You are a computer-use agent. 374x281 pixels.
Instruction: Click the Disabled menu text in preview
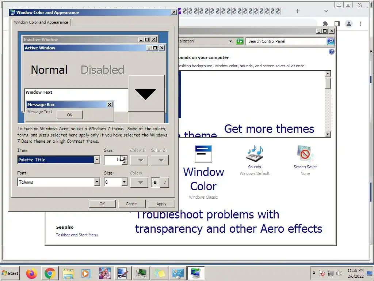(x=103, y=70)
